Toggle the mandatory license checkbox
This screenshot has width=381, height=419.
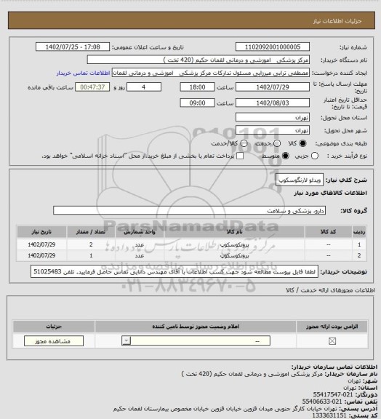(x=332, y=341)
